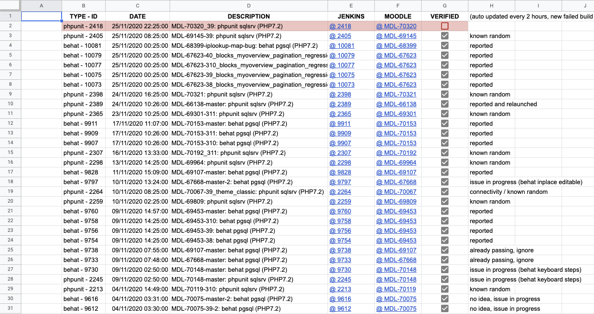Select the auto updated note in H1
This screenshot has width=594, height=314.
point(531,16)
